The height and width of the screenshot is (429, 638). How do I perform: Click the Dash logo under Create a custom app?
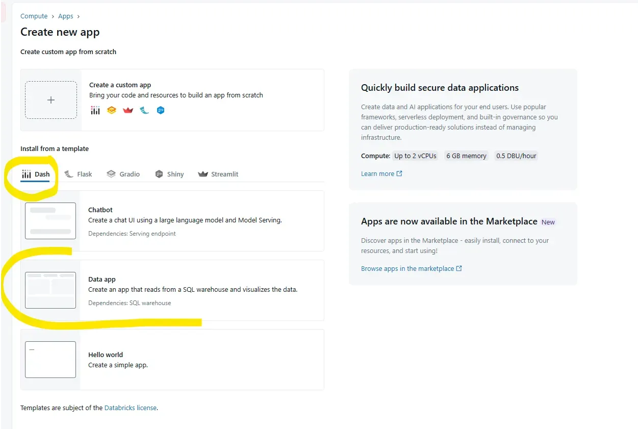coord(95,110)
